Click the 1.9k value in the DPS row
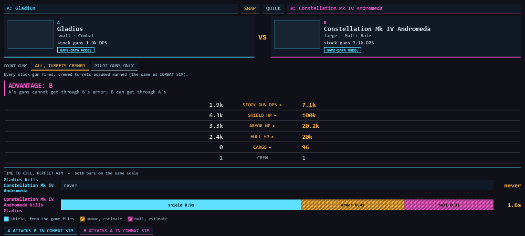525x236 pixels. click(x=216, y=105)
